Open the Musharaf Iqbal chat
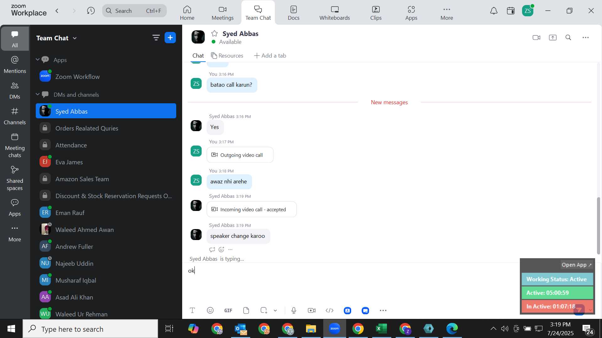602x338 pixels. (x=106, y=280)
